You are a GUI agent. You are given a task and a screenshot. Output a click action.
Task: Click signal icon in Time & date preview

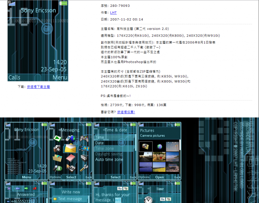[97, 125]
